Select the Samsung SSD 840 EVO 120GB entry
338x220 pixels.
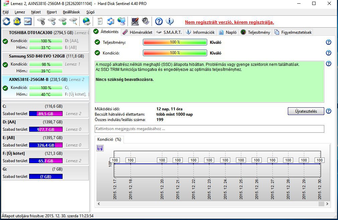coord(45,64)
